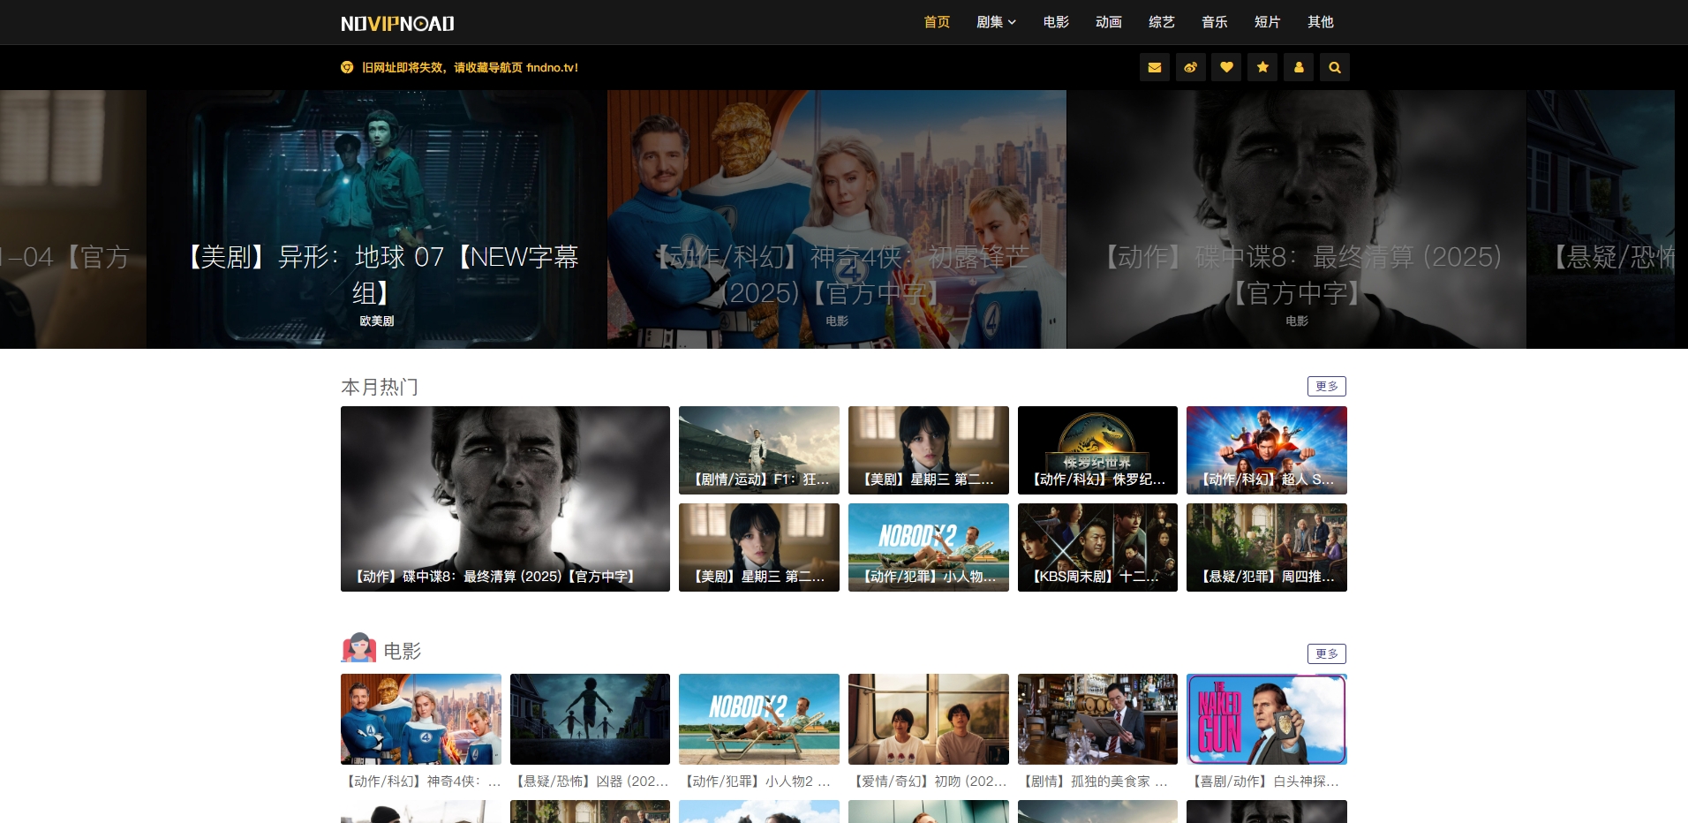Open the Naked Gun movie thumbnail
1688x823 pixels.
1266,719
